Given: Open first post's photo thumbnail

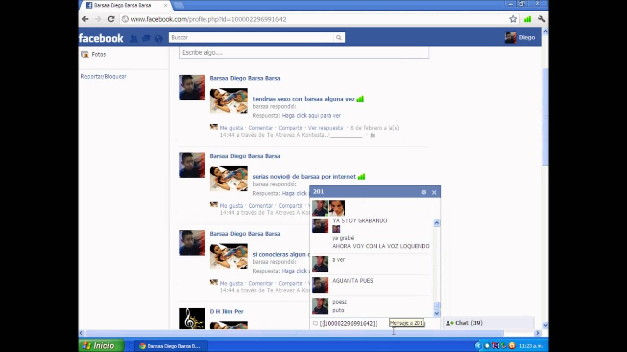Looking at the screenshot, I should 229,101.
